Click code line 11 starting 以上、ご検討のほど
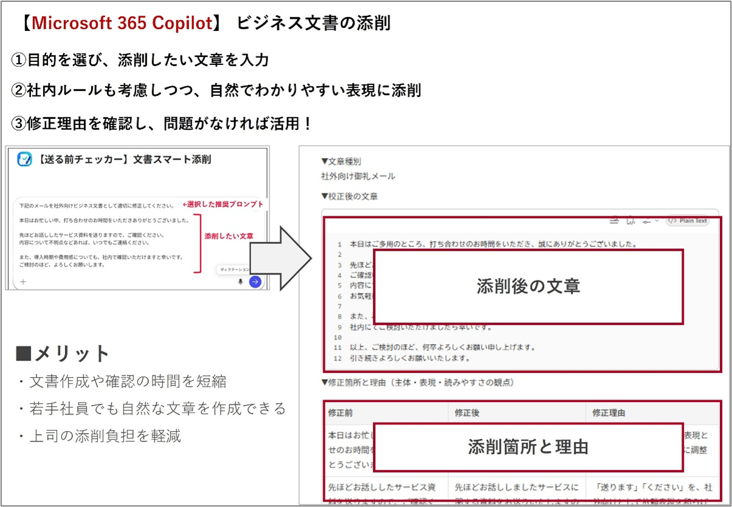Screen dimensions: 732x507 pyautogui.click(x=442, y=347)
